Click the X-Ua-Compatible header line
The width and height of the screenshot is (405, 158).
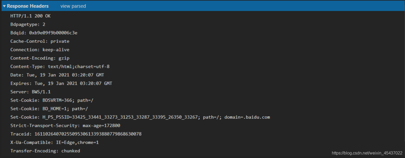tap(54, 142)
